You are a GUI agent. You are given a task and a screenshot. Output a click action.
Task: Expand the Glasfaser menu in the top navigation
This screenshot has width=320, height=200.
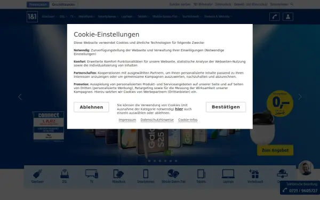49,17
